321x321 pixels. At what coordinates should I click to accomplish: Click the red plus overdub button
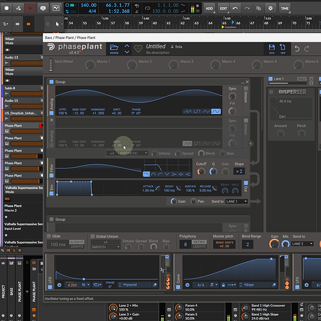pyautogui.click(x=30, y=8)
